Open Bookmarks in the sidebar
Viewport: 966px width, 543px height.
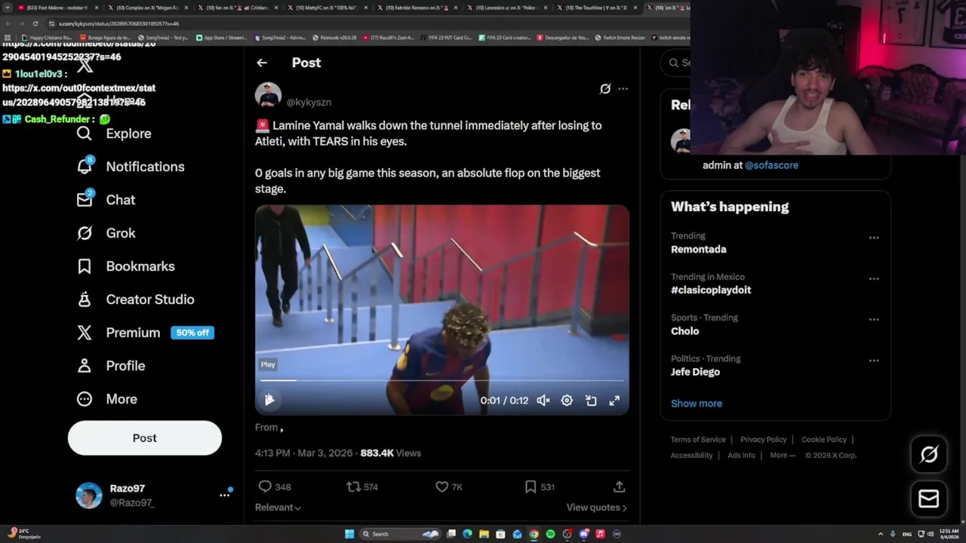coord(125,266)
